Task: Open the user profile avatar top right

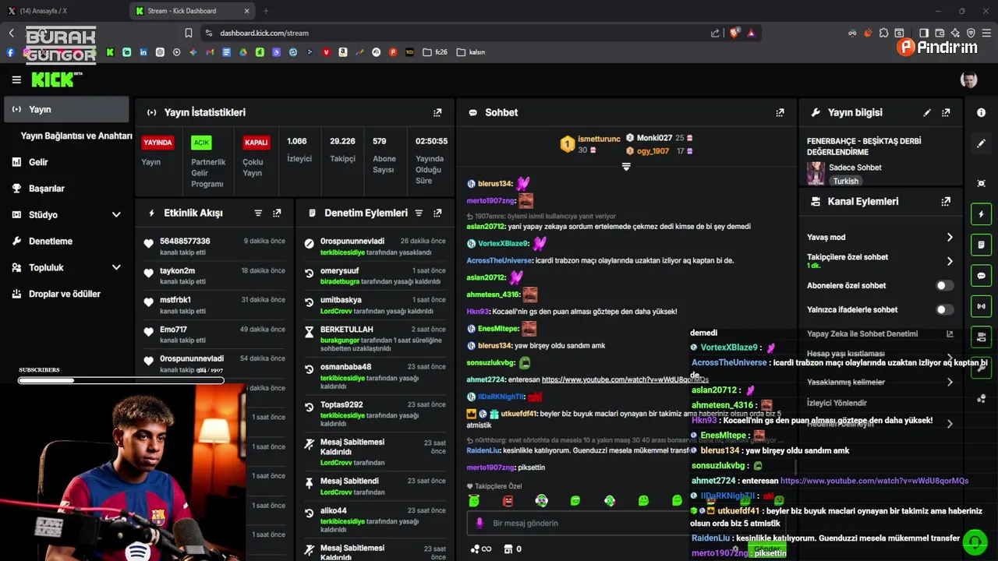Action: (x=969, y=80)
